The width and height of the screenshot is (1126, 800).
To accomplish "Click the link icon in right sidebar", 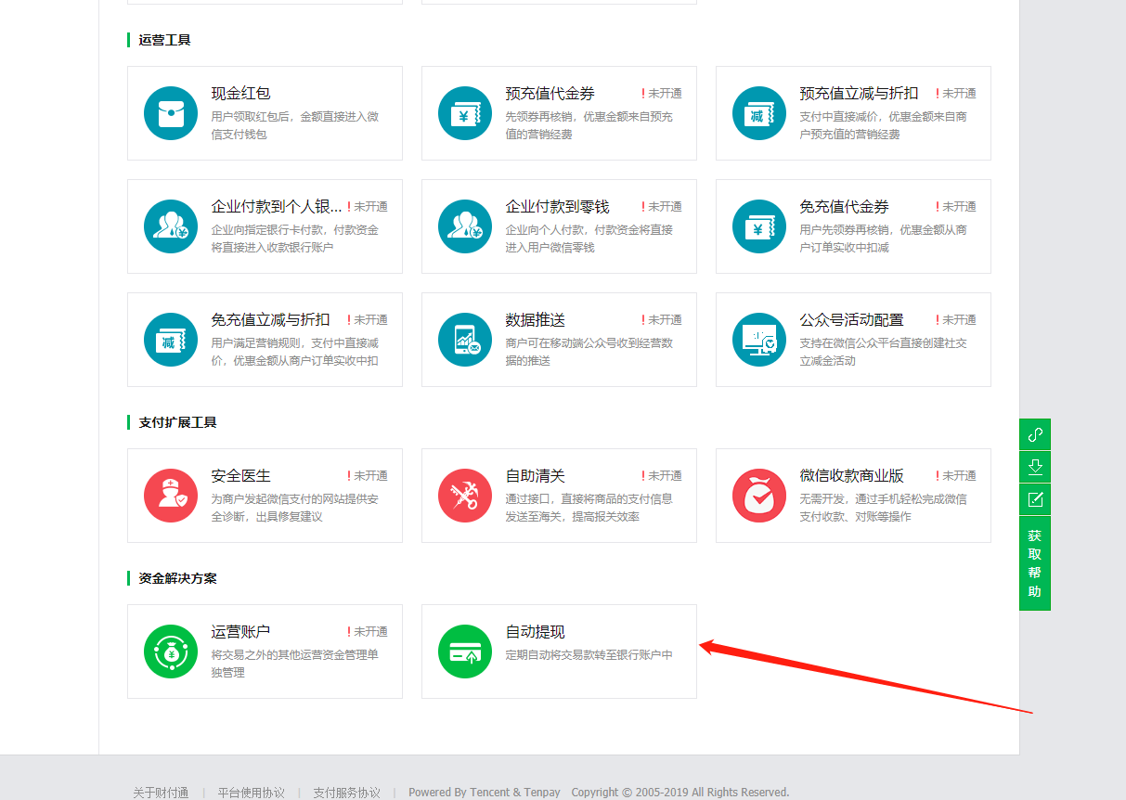I will [1035, 434].
